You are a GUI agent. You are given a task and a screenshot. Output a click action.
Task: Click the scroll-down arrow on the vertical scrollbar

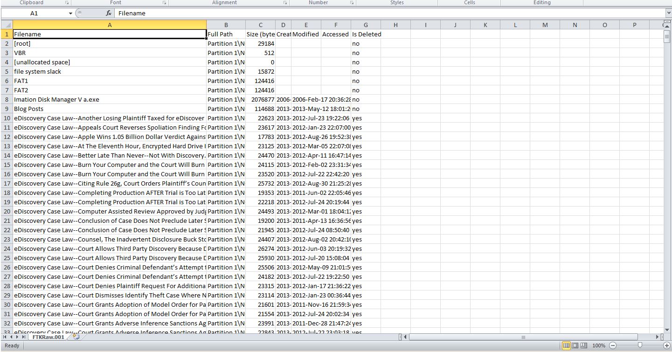click(667, 329)
